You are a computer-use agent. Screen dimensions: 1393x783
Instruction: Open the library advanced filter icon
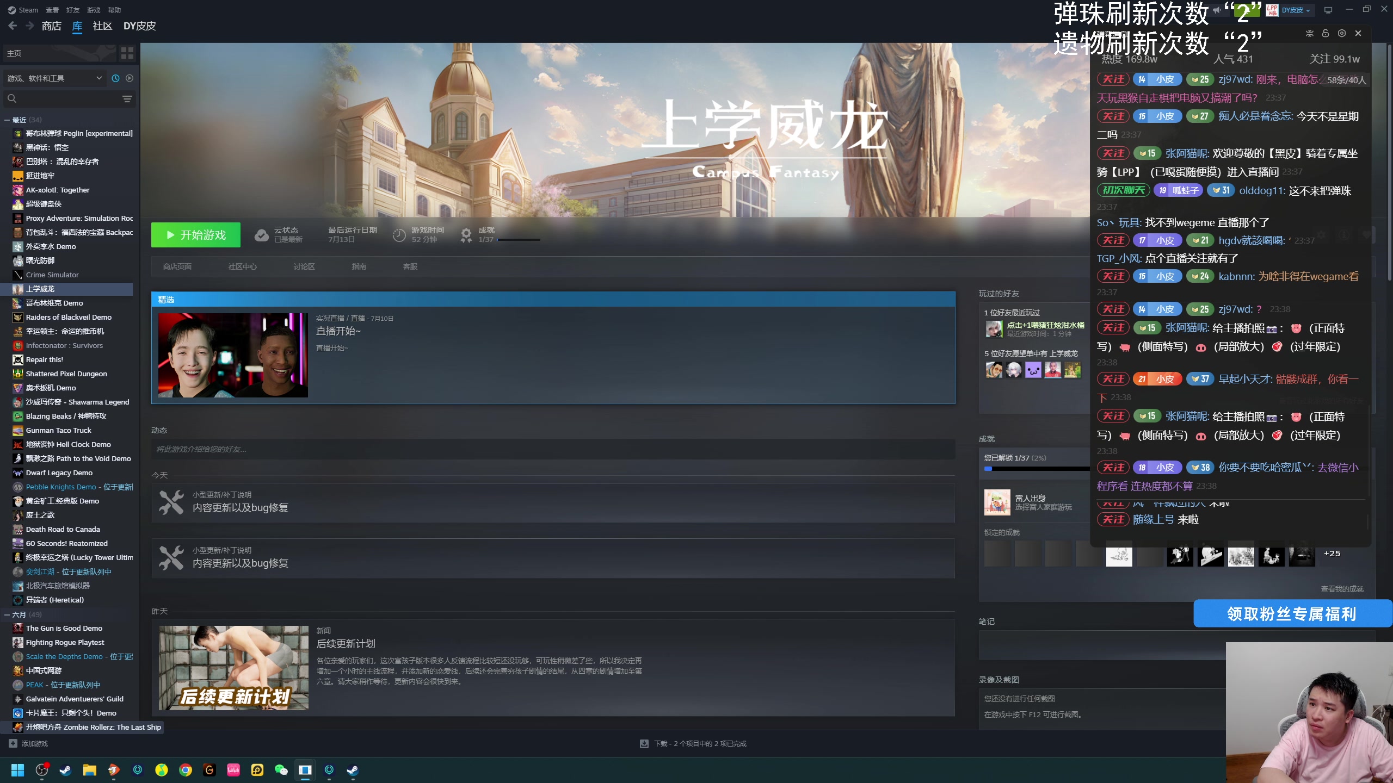pos(127,98)
